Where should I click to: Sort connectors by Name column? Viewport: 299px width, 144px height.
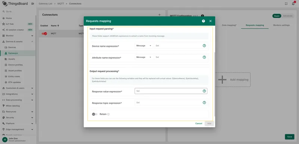click(x=55, y=26)
